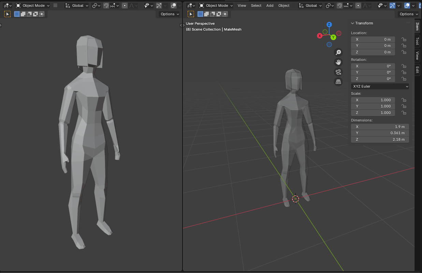Open editor type menu in right viewport
The image size is (422, 273).
tap(191, 5)
